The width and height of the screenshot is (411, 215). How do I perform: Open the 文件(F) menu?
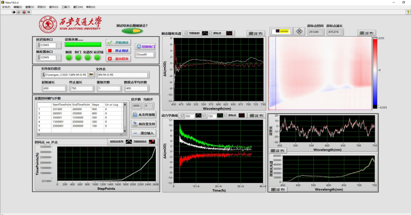(6, 7)
